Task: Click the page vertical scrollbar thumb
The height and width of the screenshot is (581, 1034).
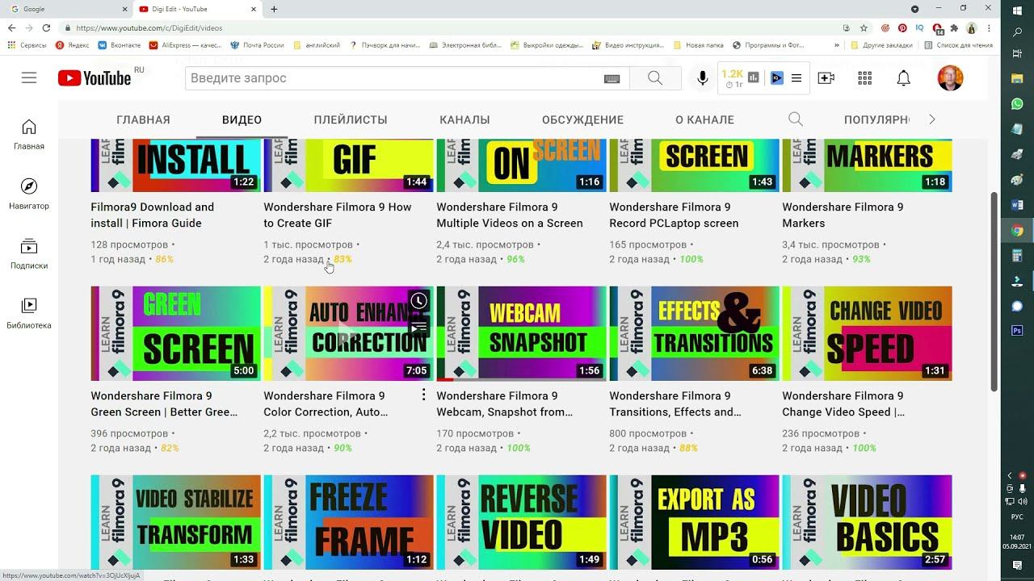Action: tap(994, 290)
